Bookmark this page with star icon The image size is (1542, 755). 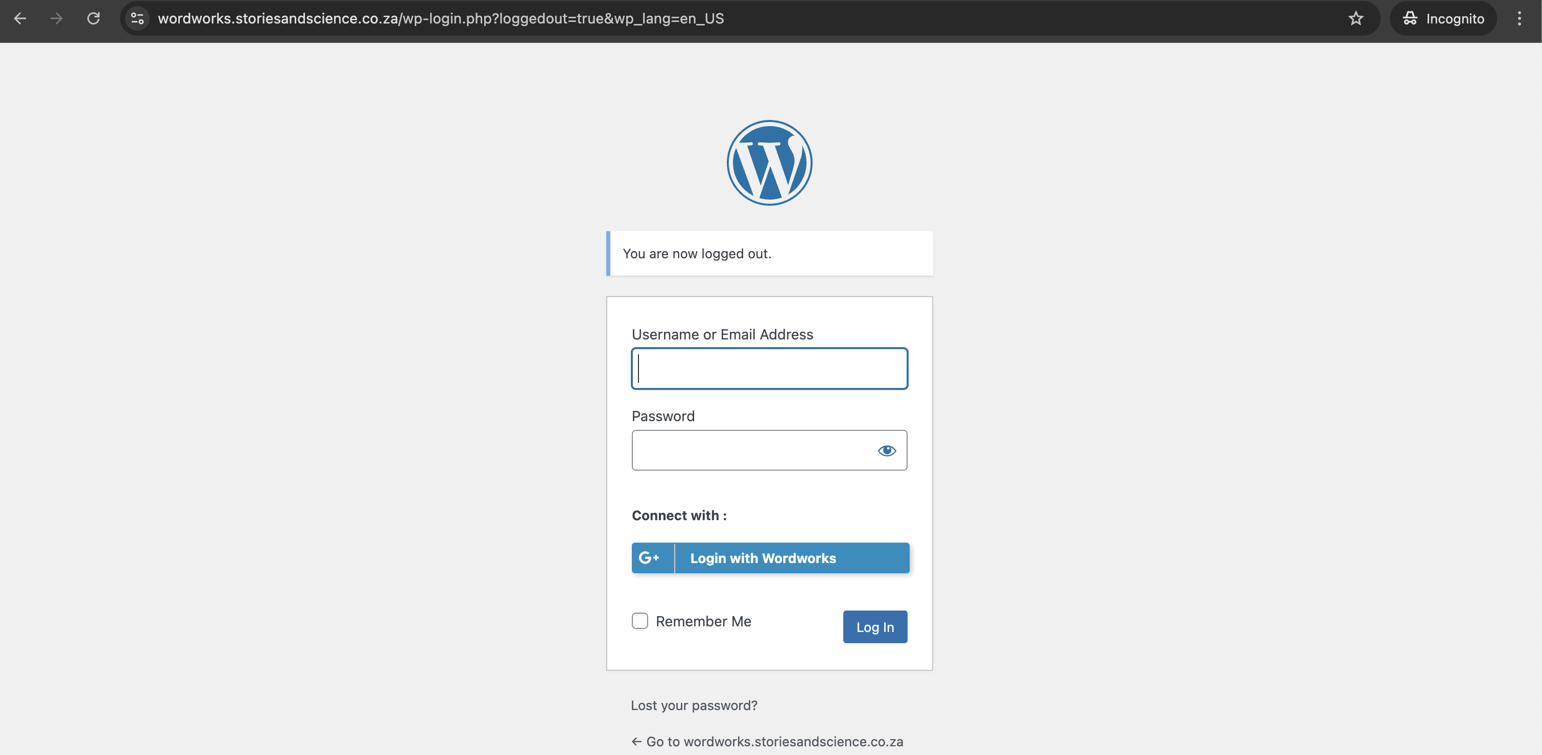point(1355,18)
